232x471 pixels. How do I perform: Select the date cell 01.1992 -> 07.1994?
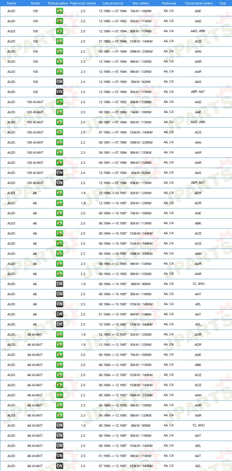coord(113,41)
